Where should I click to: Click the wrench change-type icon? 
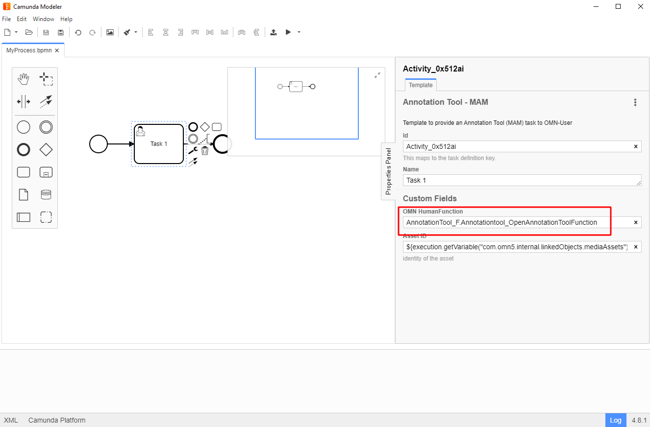193,151
